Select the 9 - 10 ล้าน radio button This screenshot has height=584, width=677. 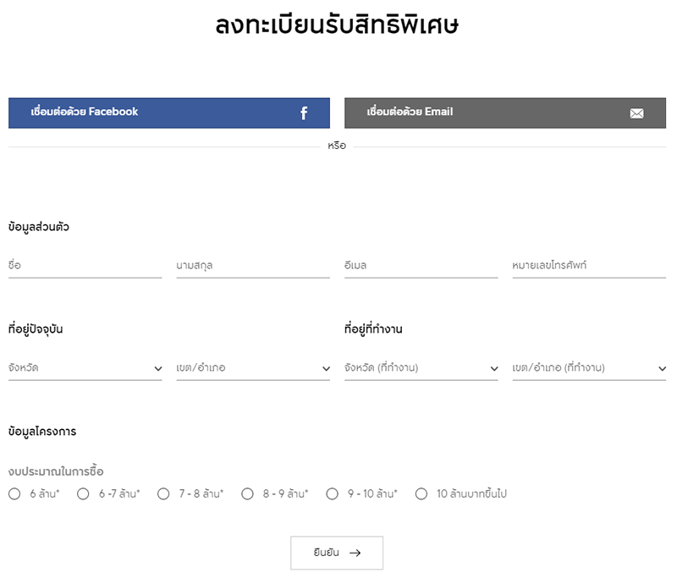(332, 493)
